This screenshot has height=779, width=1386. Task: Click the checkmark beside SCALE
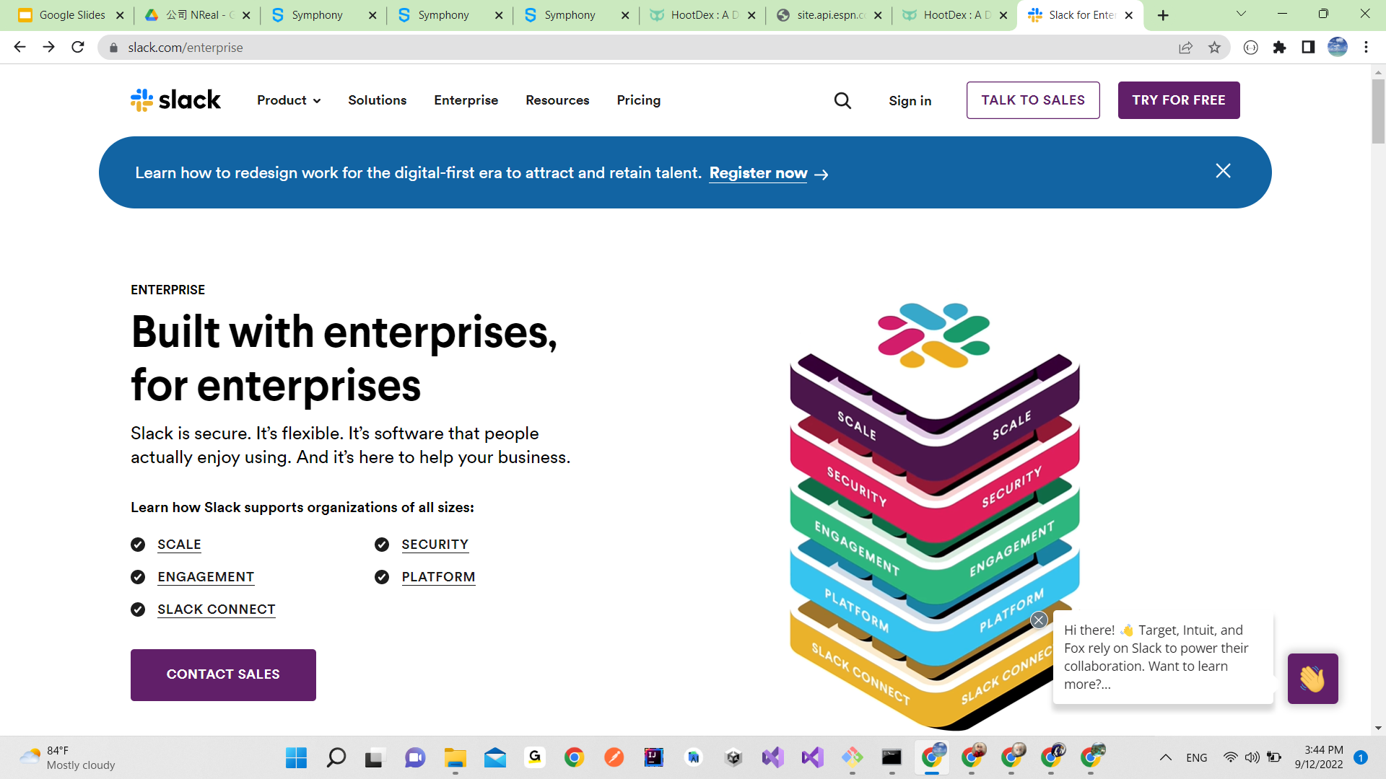tap(138, 545)
